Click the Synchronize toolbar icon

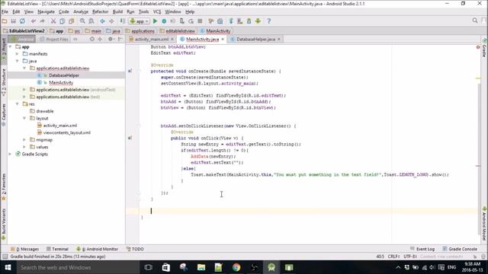click(22, 21)
